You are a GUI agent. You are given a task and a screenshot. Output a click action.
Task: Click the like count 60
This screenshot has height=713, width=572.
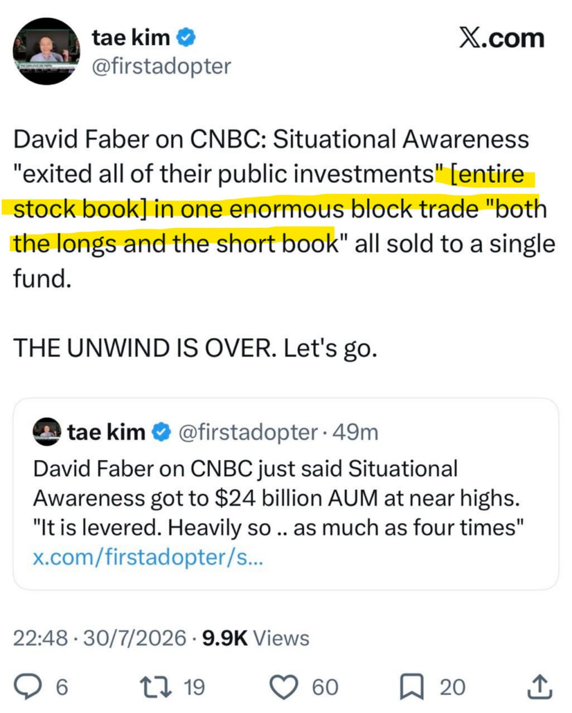(325, 687)
